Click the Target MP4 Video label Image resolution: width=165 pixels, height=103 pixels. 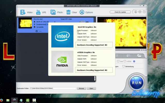point(66,19)
